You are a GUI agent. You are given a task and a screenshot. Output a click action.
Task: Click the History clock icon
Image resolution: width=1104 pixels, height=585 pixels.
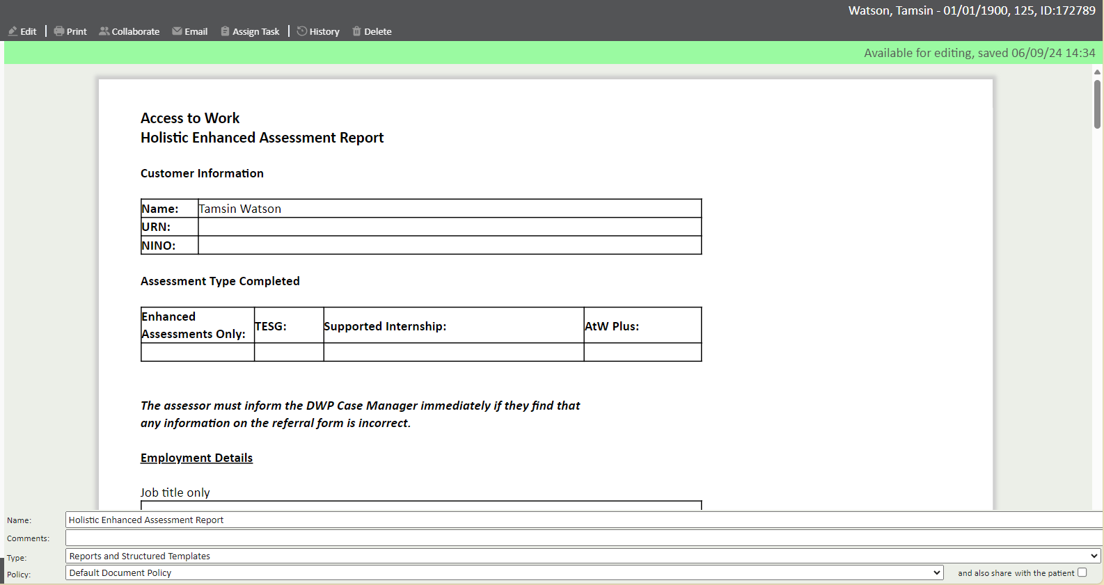(302, 31)
